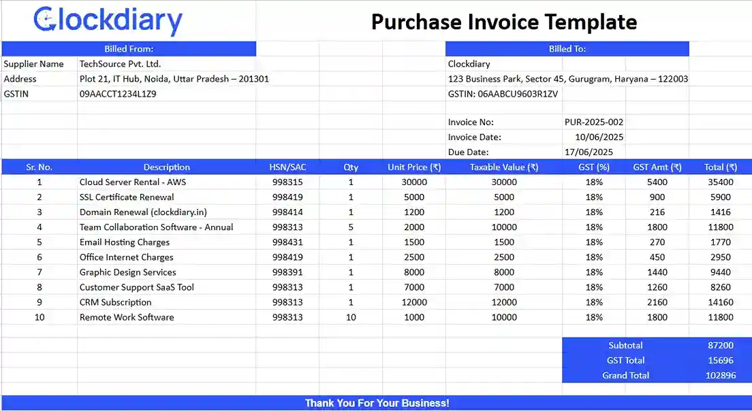Click the Unit Price column header
This screenshot has height=411, width=752.
tap(414, 167)
